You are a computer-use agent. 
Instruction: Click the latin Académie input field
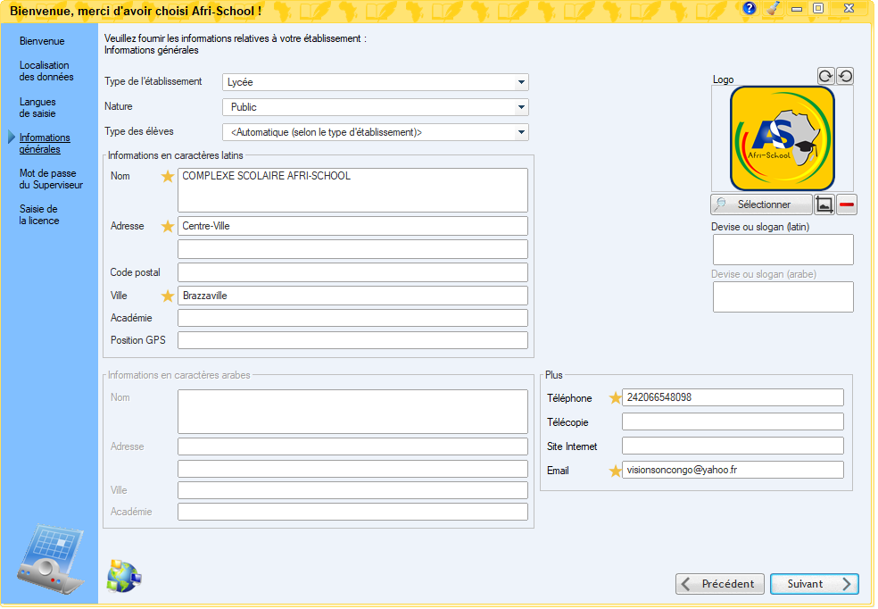[x=352, y=318]
